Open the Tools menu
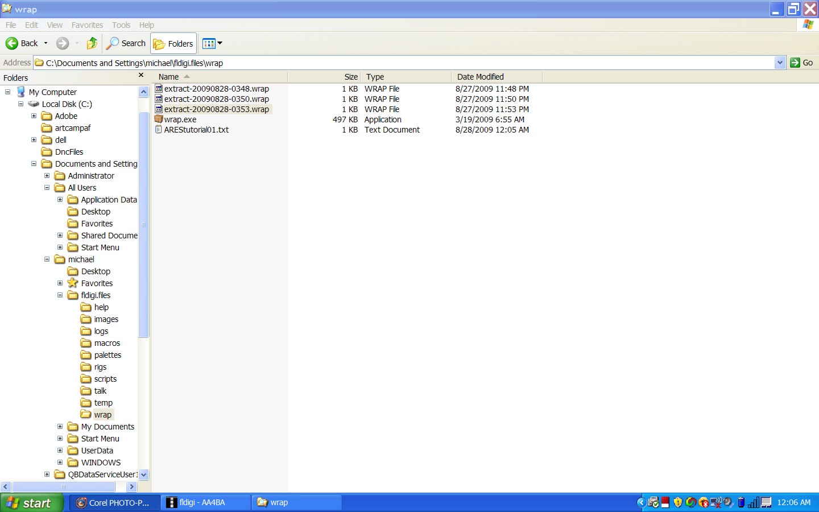Image resolution: width=819 pixels, height=512 pixels. pos(121,25)
